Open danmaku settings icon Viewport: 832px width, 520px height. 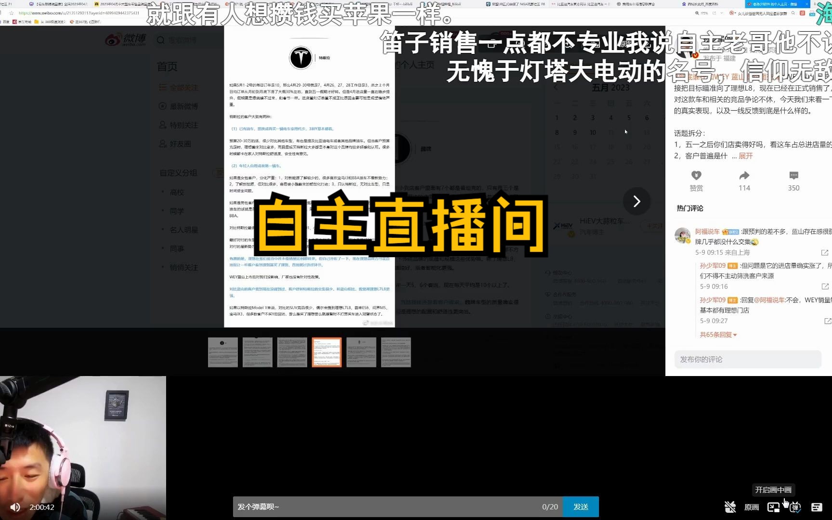coord(817,507)
